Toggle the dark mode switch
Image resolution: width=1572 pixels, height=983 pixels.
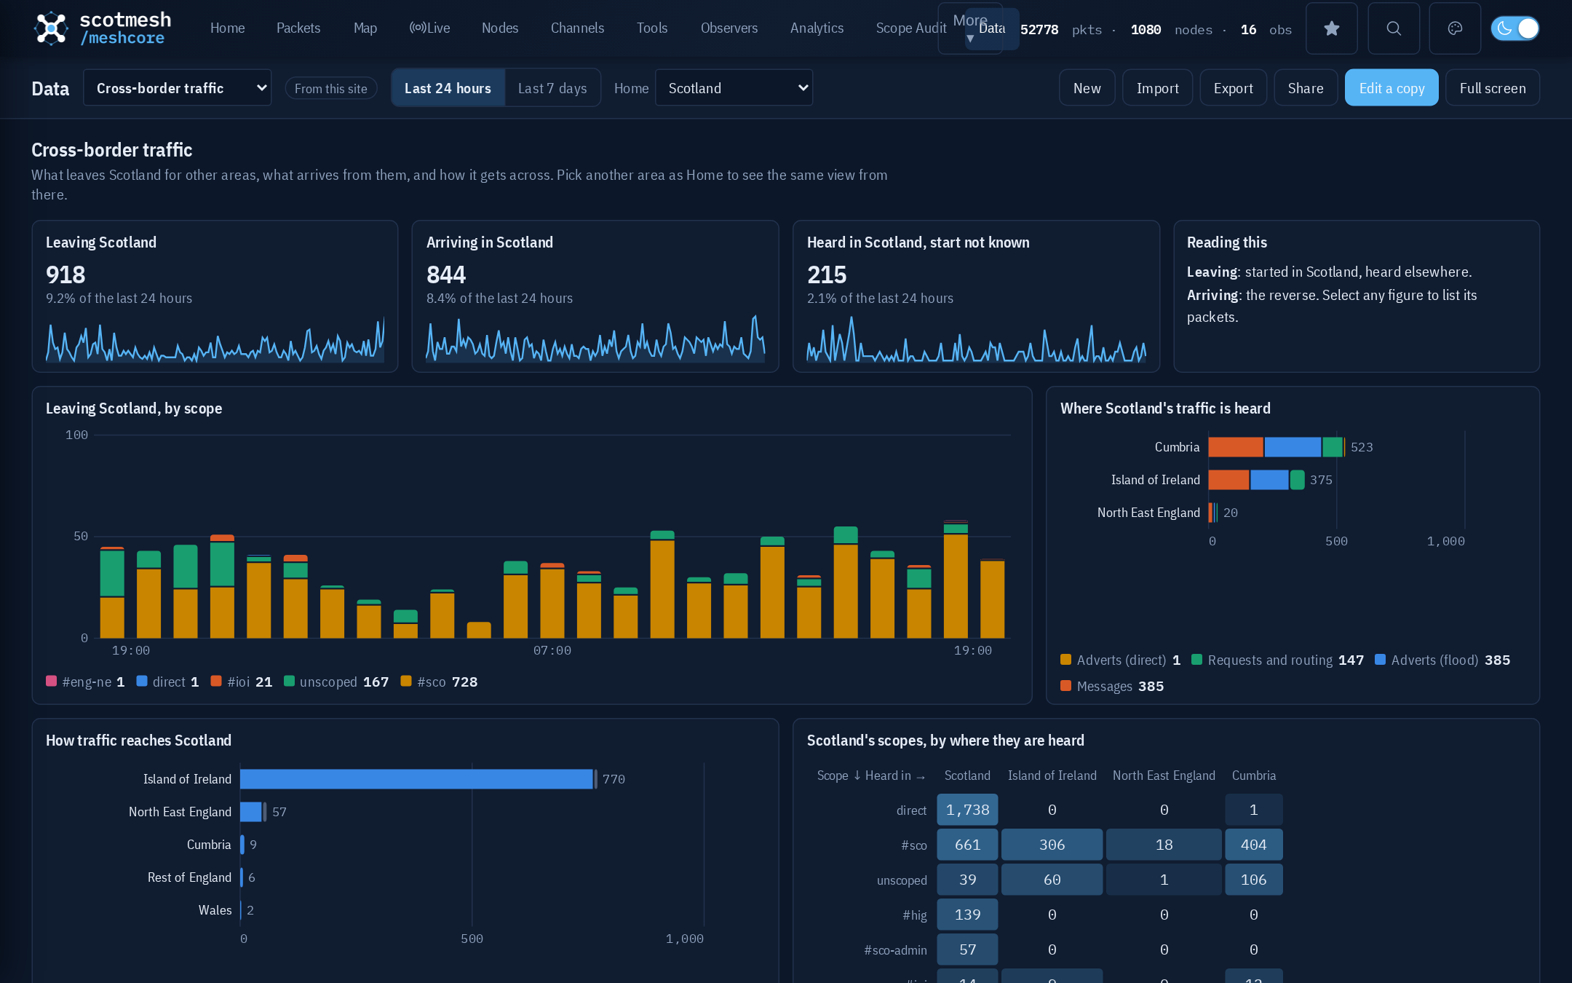click(x=1515, y=28)
